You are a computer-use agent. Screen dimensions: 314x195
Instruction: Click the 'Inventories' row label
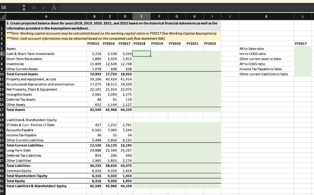[x=15, y=64]
